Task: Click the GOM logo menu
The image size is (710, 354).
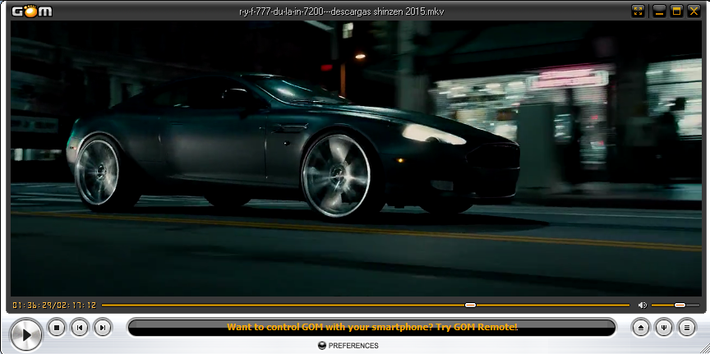Action: (x=32, y=11)
